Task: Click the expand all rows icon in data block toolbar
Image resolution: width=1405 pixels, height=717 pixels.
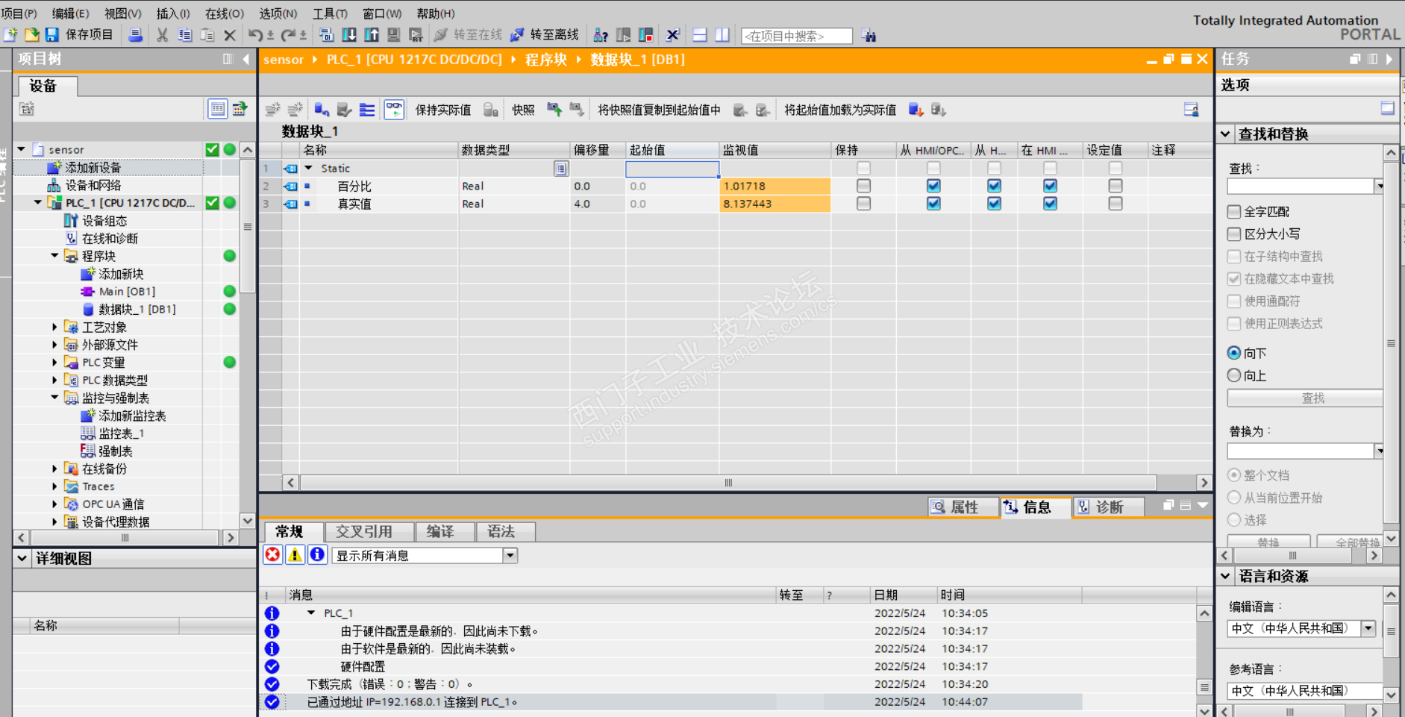Action: (x=367, y=110)
